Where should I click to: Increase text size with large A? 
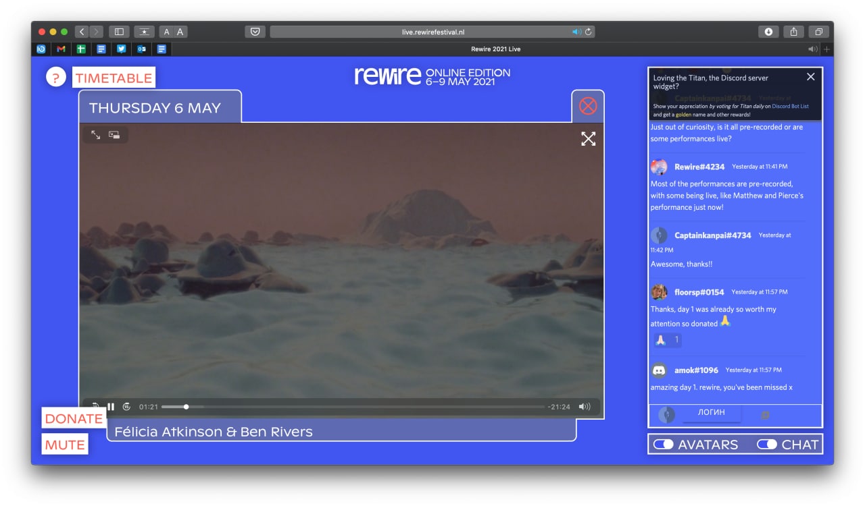click(x=180, y=32)
